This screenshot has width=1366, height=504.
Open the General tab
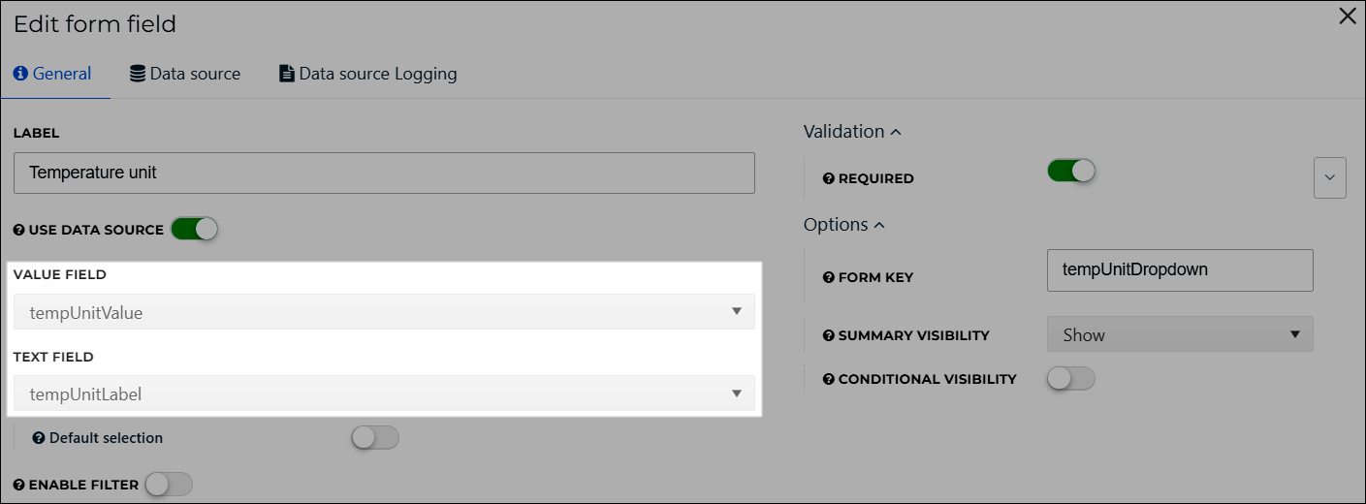pos(52,74)
